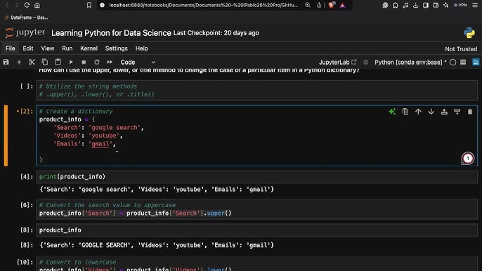
Task: Delete the active cell using the trash icon
Action: click(470, 112)
